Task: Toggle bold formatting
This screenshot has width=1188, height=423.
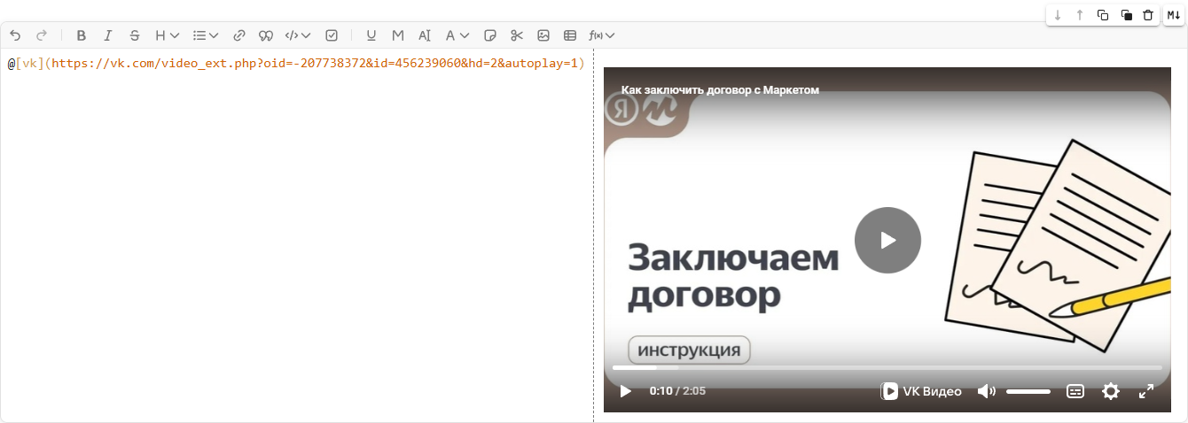Action: click(x=82, y=35)
